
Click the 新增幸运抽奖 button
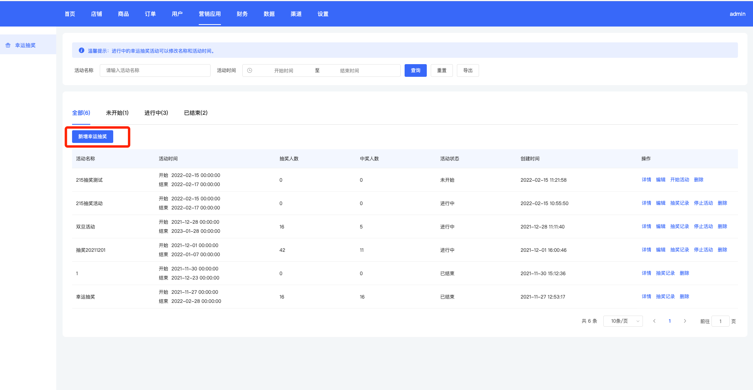[93, 137]
